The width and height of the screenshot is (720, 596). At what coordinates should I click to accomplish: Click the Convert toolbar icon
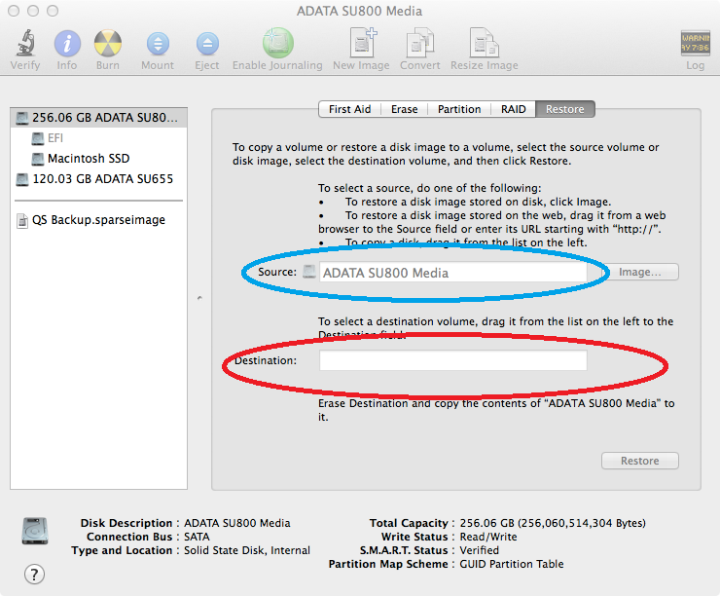pyautogui.click(x=420, y=43)
